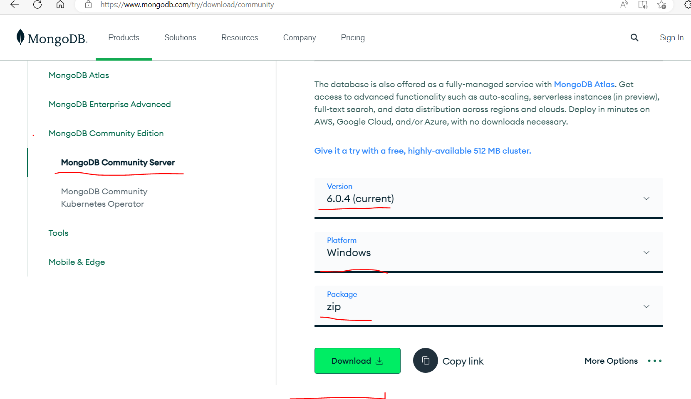Go back with the browser back arrow

click(15, 5)
